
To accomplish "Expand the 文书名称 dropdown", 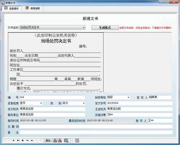I will 84,28.
